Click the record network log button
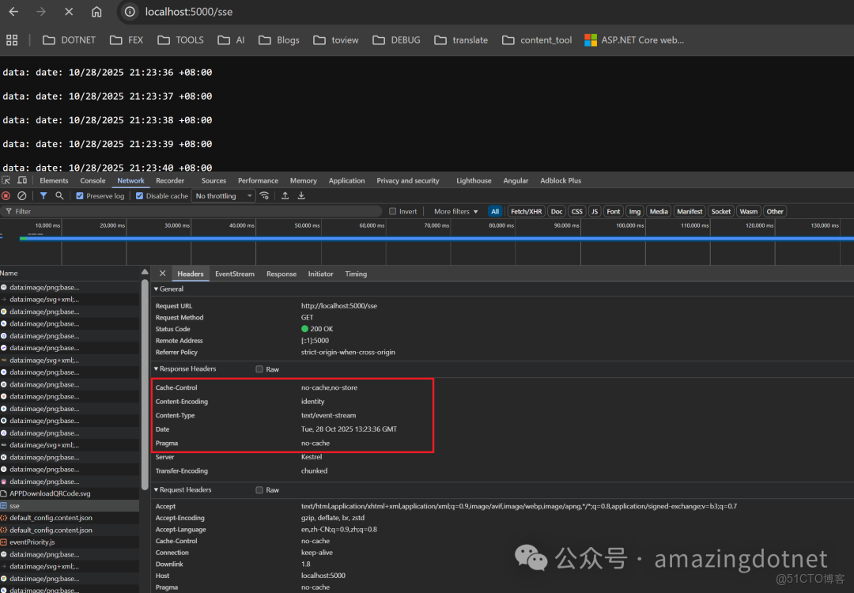854x593 pixels. click(6, 195)
